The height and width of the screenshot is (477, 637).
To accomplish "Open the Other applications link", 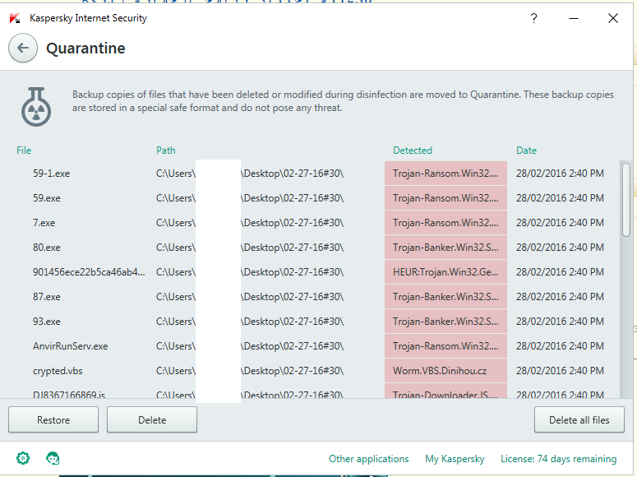I will pos(368,459).
